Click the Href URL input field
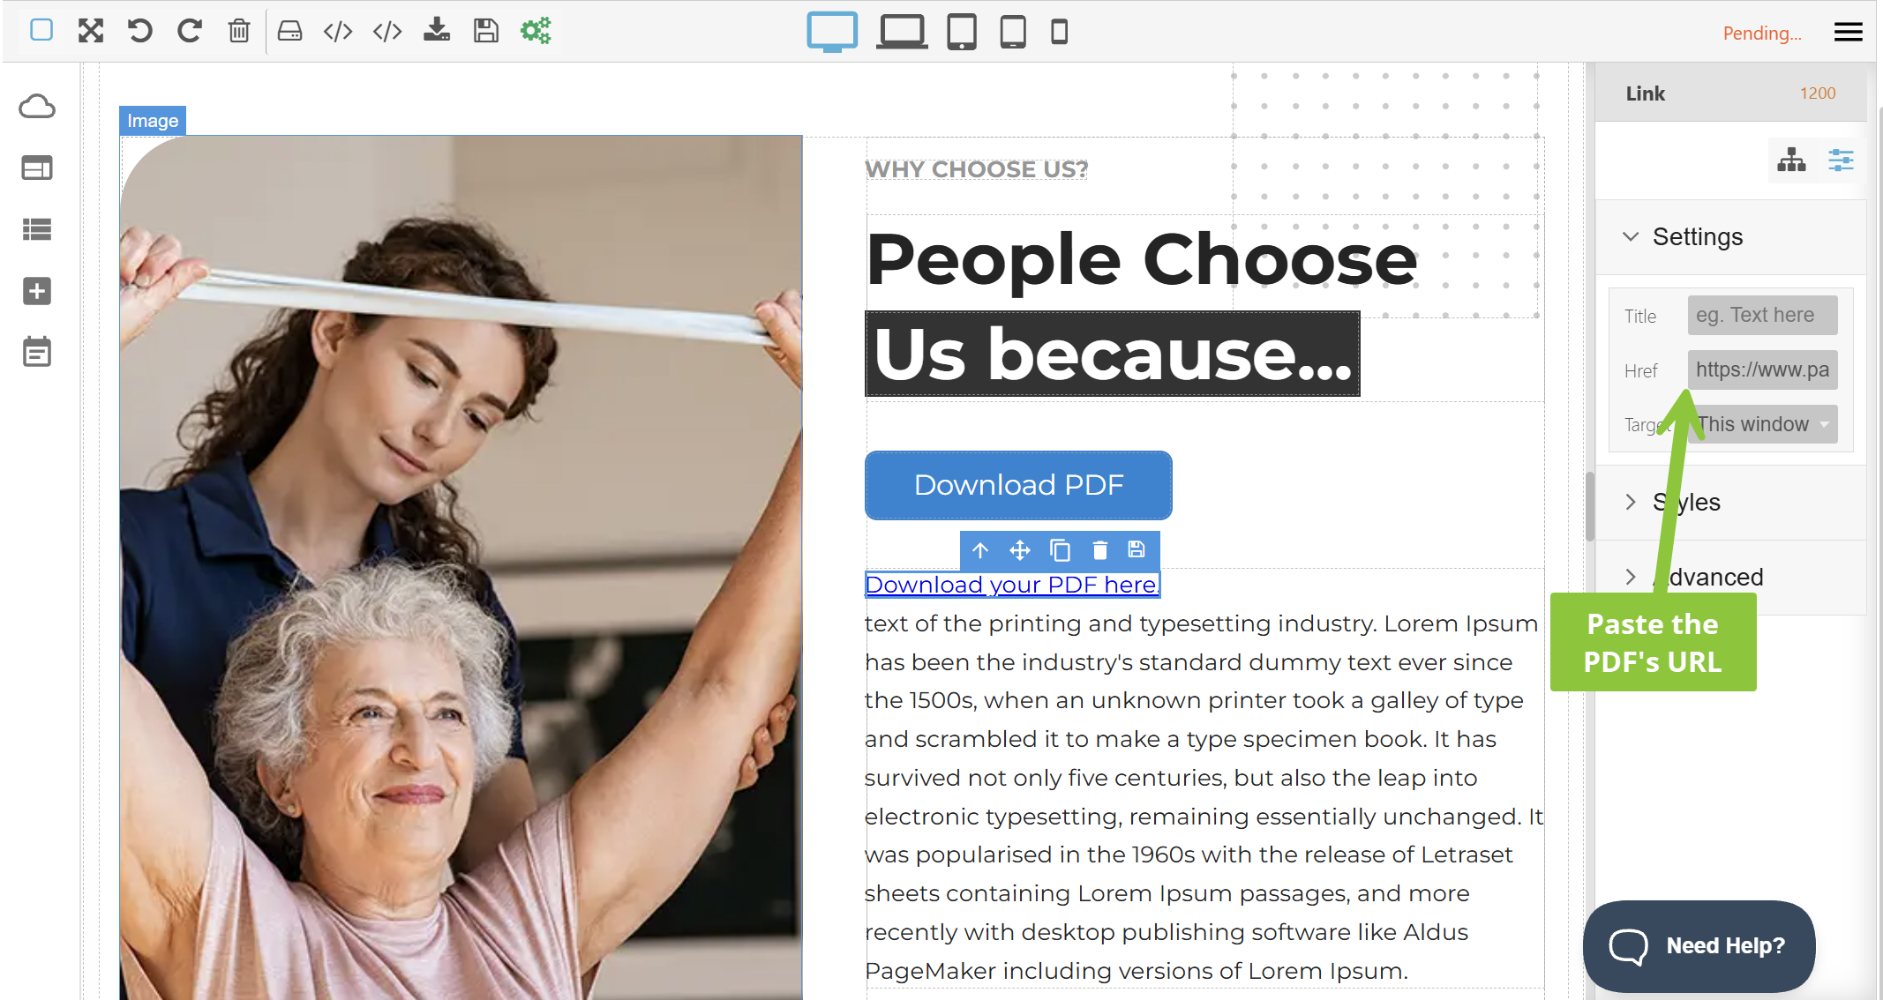The width and height of the screenshot is (1883, 1000). tap(1762, 369)
